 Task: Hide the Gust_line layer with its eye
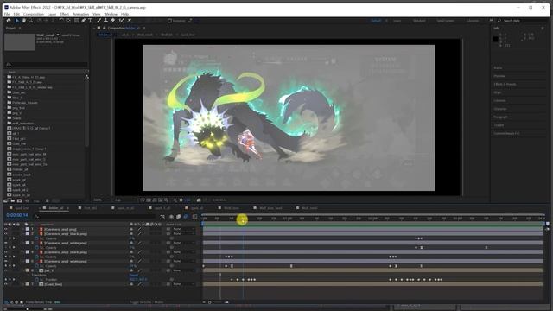(6, 284)
